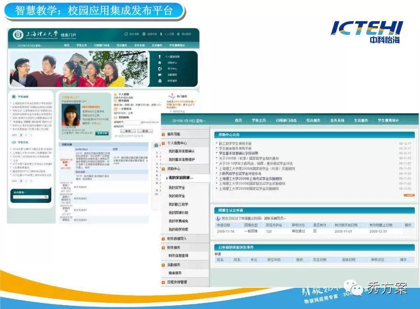
Task: Click the orange More button in 资助中心公告
Action: (x=408, y=195)
